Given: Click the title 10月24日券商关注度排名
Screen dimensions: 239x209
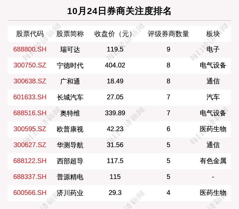Looking at the screenshot, I should tap(119, 11).
